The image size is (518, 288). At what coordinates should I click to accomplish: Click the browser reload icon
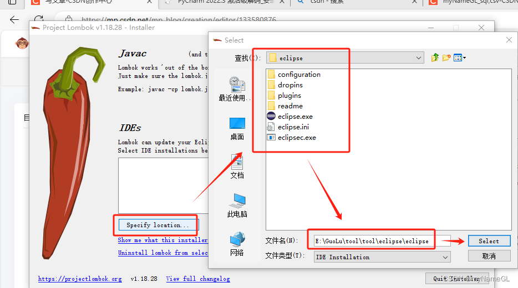pyautogui.click(x=39, y=19)
